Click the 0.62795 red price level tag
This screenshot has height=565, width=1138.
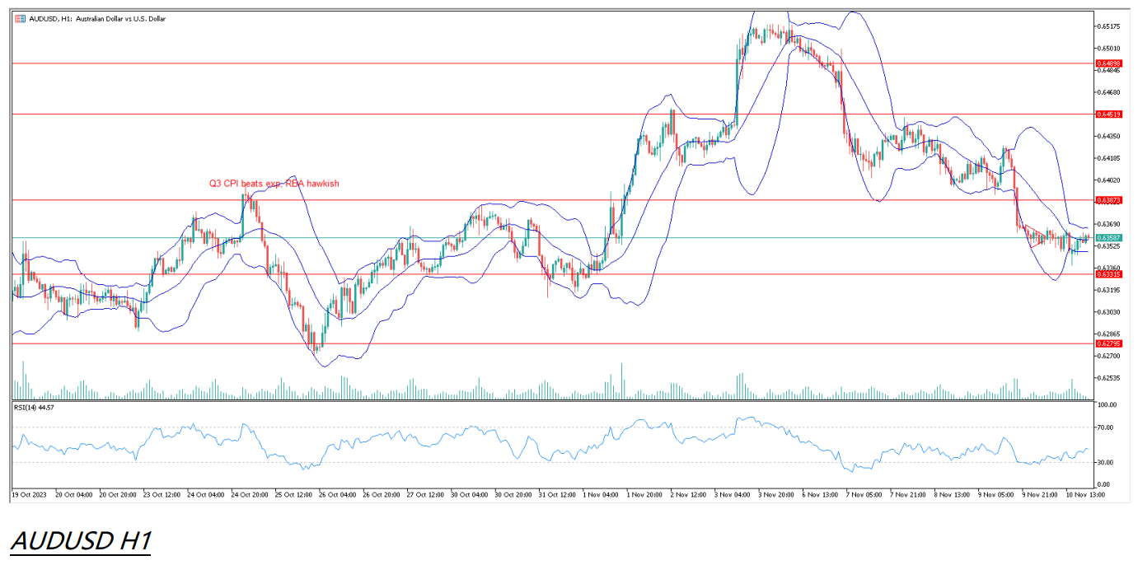pyautogui.click(x=1108, y=343)
